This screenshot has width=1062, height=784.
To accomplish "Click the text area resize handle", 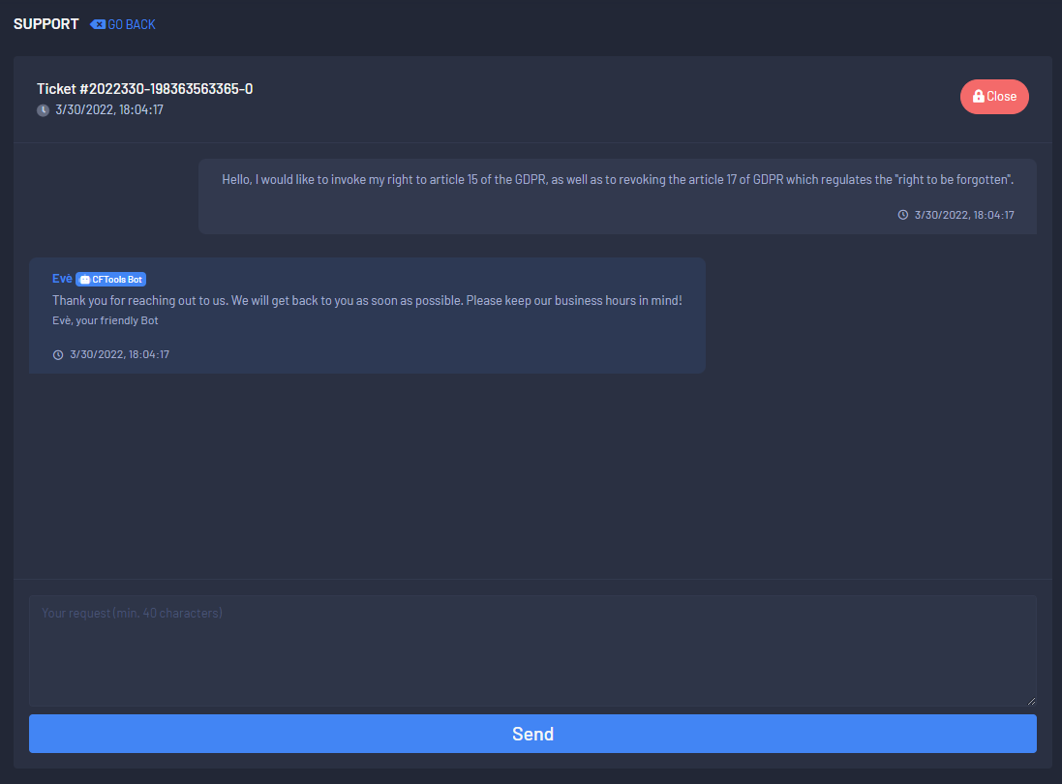I will (x=1031, y=701).
